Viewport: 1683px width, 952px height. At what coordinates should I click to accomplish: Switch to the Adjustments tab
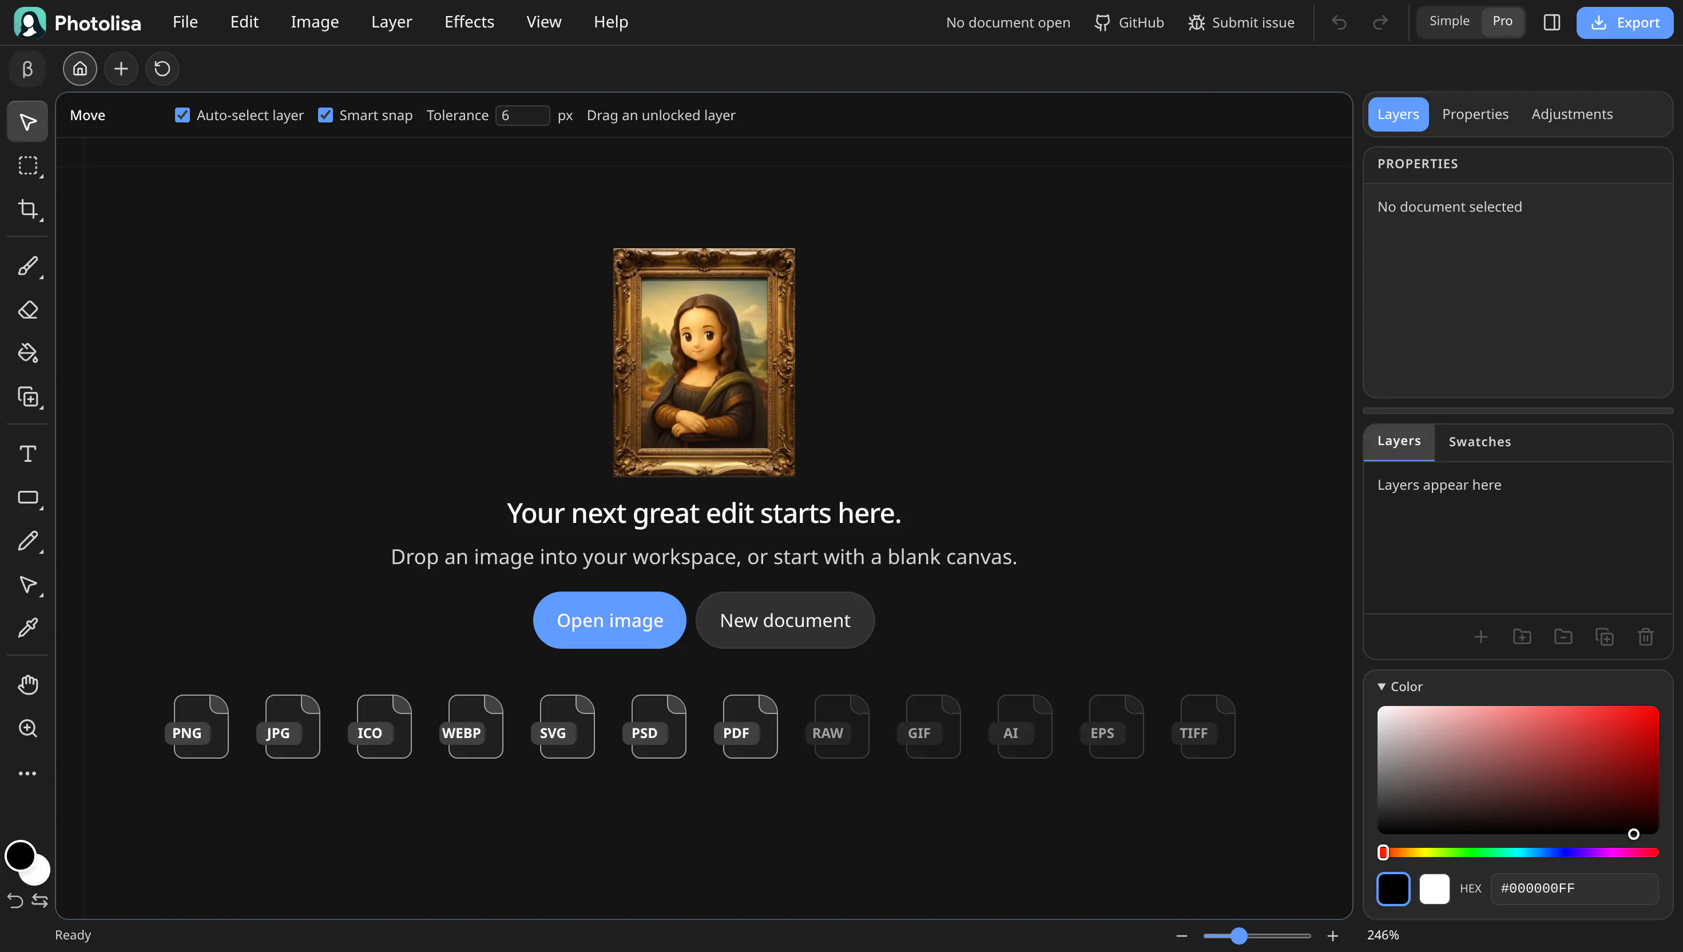[x=1572, y=114]
